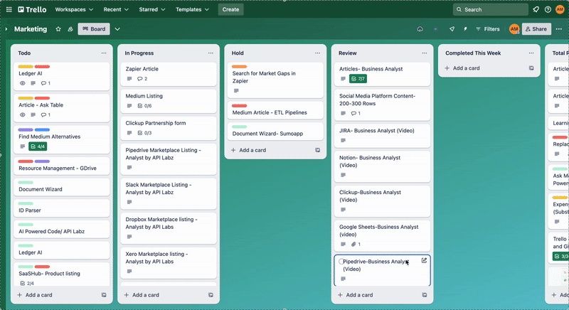
Task: Open the help question mark icon
Action: (548, 9)
